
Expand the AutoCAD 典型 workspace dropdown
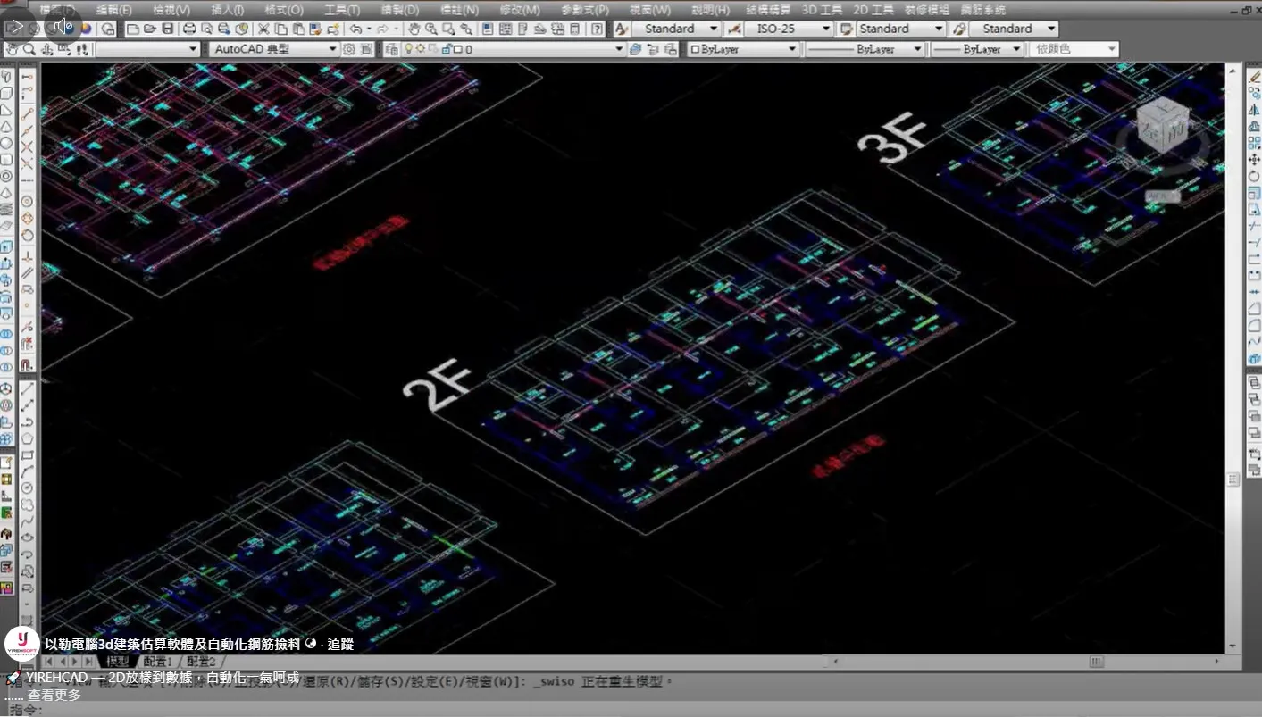332,49
